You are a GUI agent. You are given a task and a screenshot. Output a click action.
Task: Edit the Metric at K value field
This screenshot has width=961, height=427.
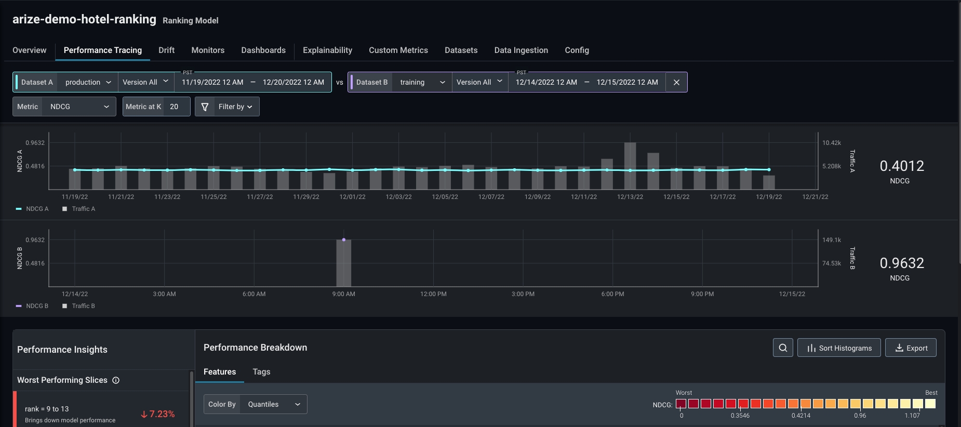(177, 106)
